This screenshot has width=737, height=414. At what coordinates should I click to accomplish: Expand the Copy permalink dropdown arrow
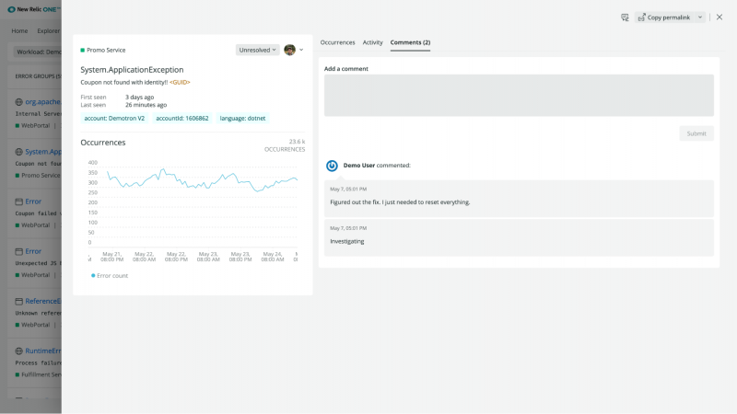700,17
